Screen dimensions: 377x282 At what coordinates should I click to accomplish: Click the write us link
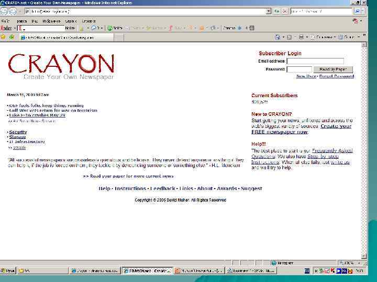point(340,162)
